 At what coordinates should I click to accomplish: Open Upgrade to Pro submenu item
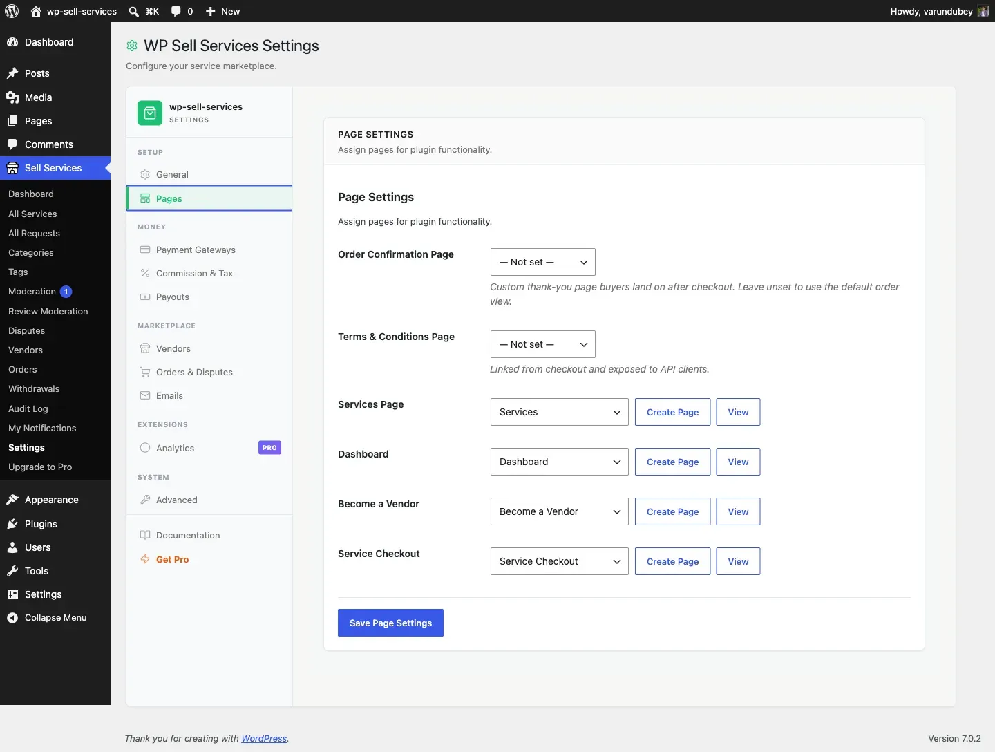pos(40,467)
